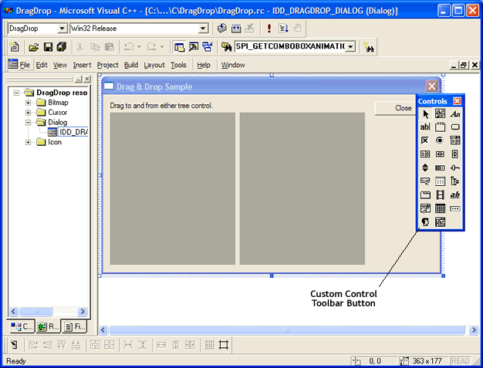Screen dimensions: 483x368
Task: Click the Open file toolbar icon
Action: [34, 47]
